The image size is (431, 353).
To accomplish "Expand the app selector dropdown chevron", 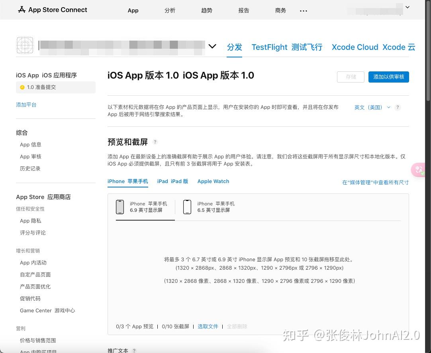I will pos(212,46).
